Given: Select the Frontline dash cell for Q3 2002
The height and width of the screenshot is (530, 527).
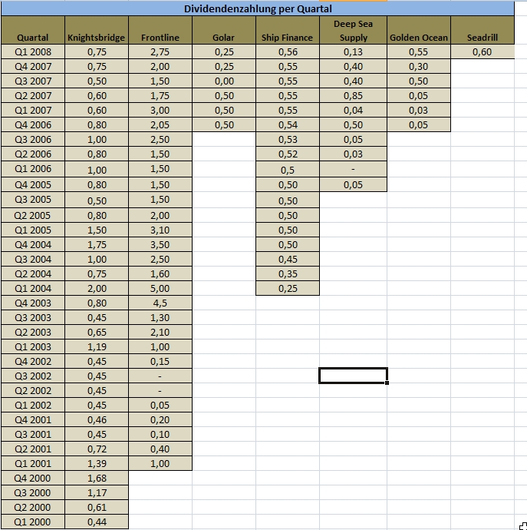Looking at the screenshot, I should point(160,375).
